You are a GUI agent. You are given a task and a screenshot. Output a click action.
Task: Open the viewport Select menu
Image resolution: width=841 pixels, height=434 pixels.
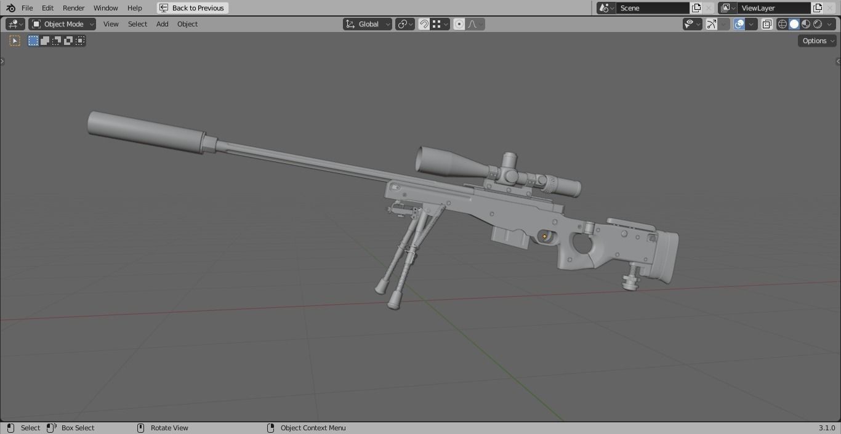pos(137,24)
